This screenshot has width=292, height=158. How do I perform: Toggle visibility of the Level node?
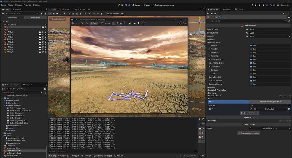coord(46,27)
